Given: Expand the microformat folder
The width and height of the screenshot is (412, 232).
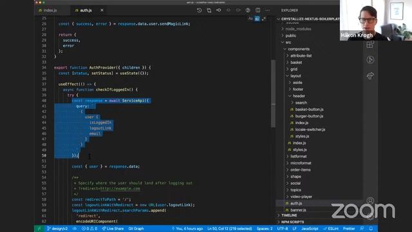Looking at the screenshot, I should pos(301,163).
